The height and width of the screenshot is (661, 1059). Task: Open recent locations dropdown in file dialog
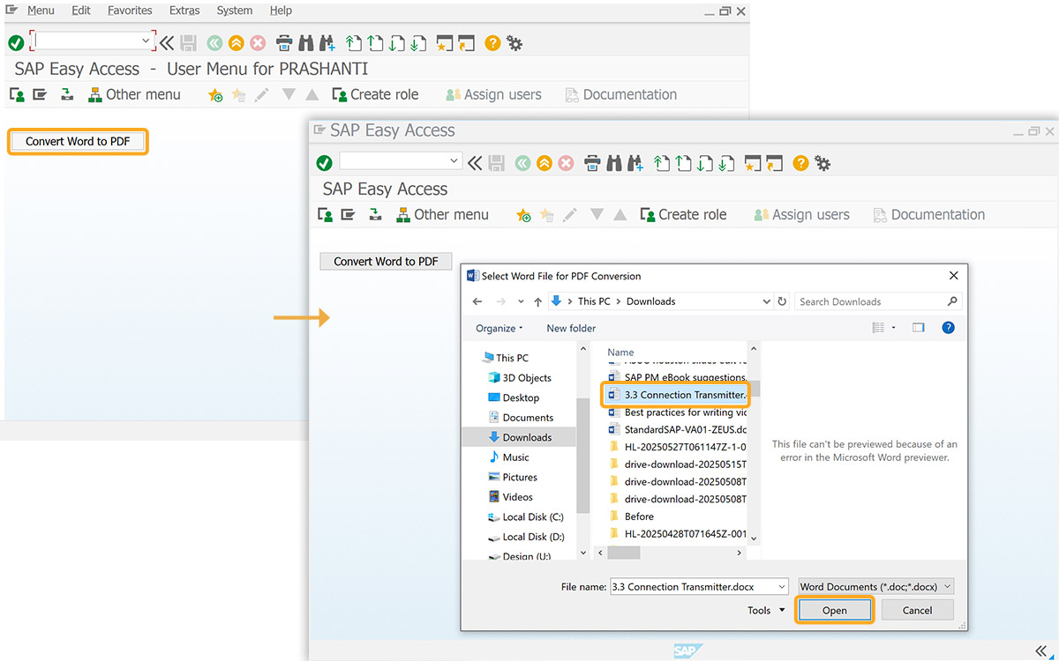[x=521, y=301]
